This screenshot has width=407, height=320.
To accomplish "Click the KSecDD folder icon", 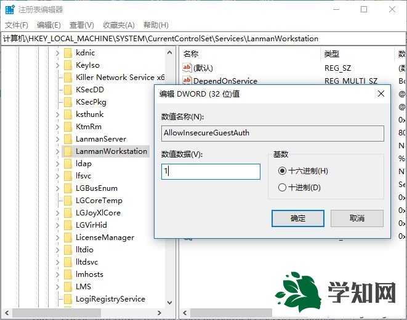I will click(x=68, y=90).
